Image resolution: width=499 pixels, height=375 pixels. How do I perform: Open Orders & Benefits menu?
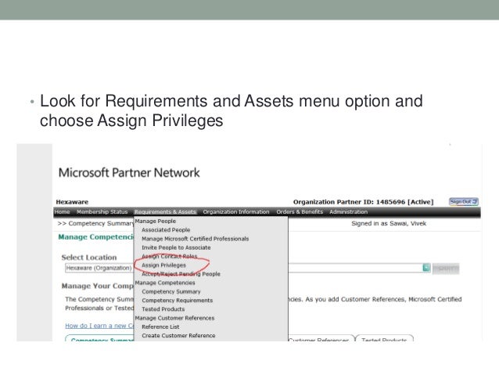coord(300,212)
